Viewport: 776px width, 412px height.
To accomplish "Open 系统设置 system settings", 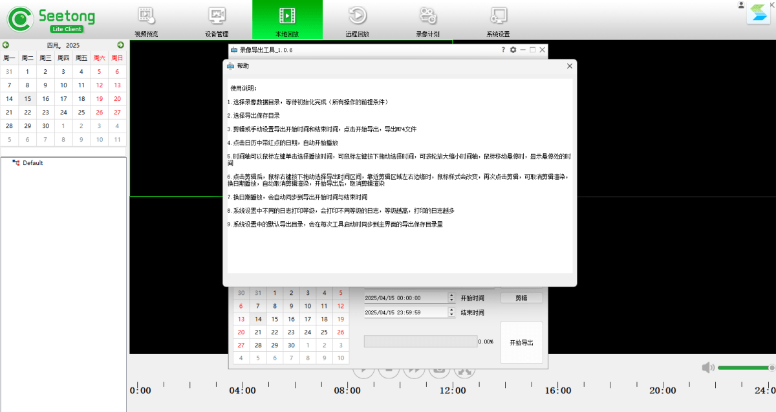I will coord(497,19).
